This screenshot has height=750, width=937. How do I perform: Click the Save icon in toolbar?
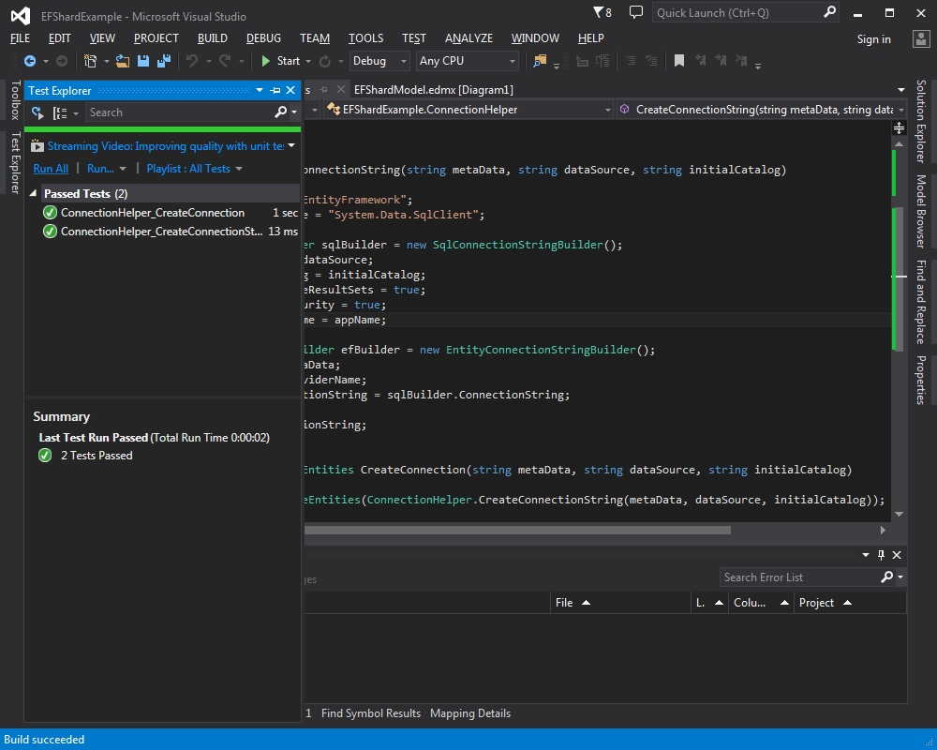click(x=143, y=61)
